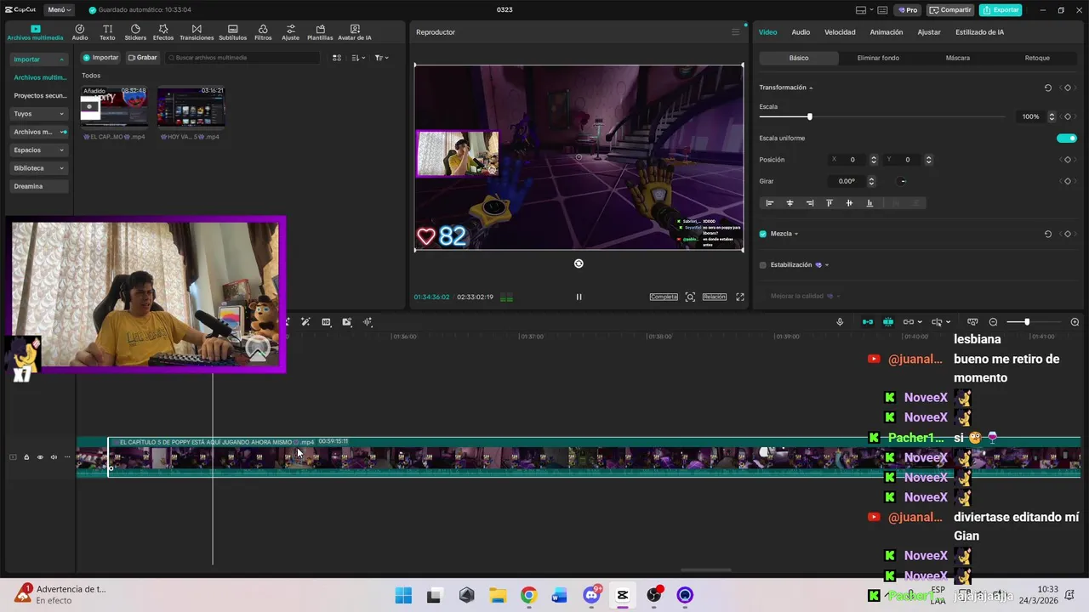Click the Importar media button

pyautogui.click(x=100, y=58)
